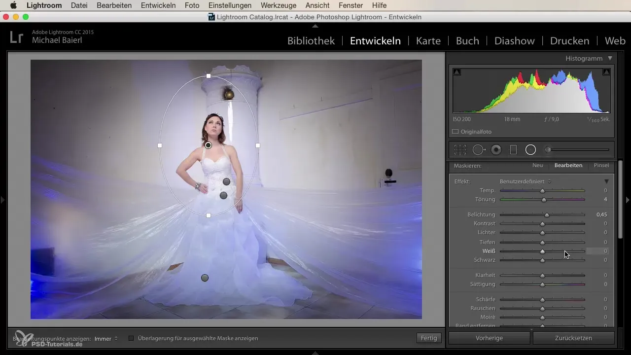Select the Crop overlay tool
This screenshot has width=631, height=355.
coord(460,150)
